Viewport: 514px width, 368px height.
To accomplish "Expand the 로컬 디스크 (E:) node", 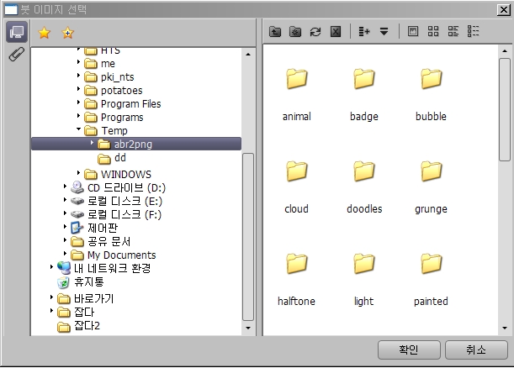I will click(x=65, y=199).
